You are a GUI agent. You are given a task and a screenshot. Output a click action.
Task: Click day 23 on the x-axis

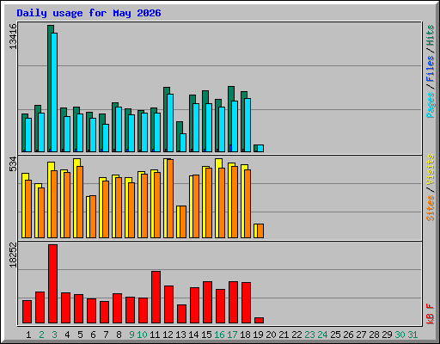309,335
